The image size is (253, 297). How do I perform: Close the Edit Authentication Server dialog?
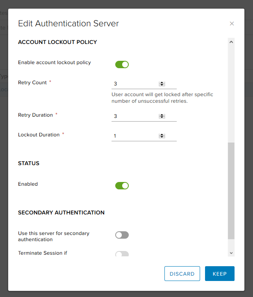coord(232,24)
